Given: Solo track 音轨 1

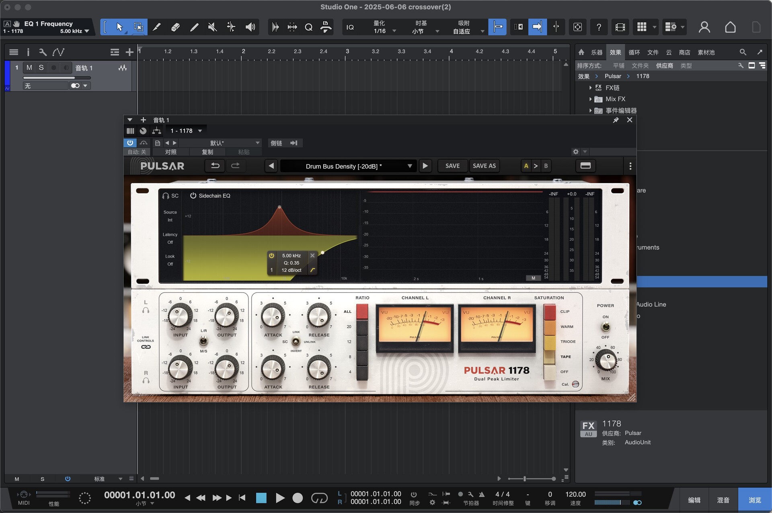Looking at the screenshot, I should pos(41,67).
